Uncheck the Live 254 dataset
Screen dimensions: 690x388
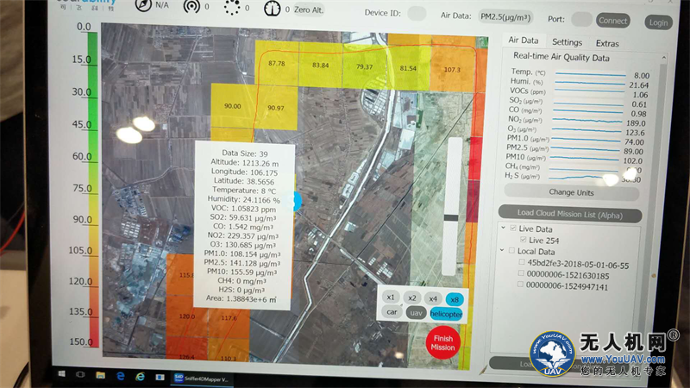(x=524, y=240)
